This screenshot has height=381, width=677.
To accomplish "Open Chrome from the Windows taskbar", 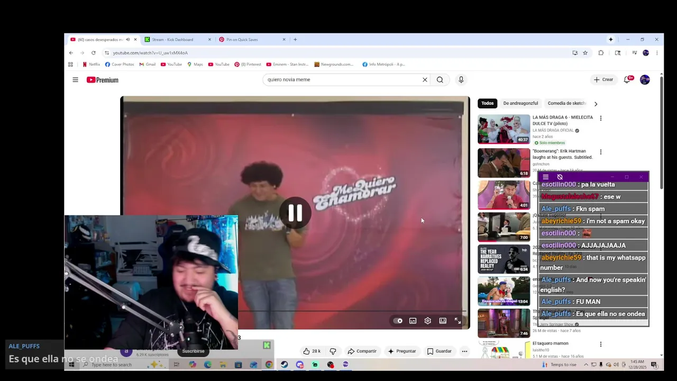I will (x=269, y=365).
